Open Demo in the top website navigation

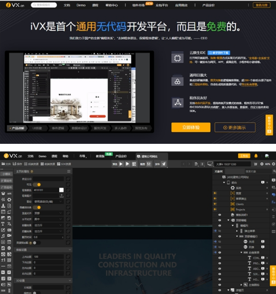(x=81, y=5)
